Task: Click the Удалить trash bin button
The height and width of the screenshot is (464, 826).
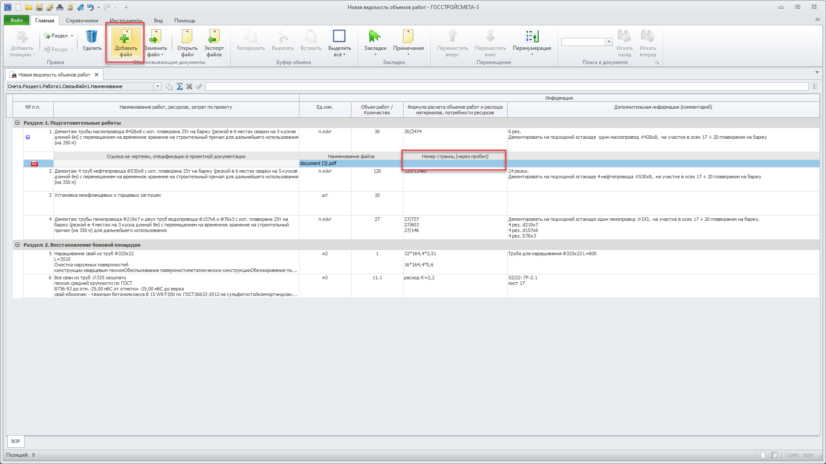Action: click(92, 41)
